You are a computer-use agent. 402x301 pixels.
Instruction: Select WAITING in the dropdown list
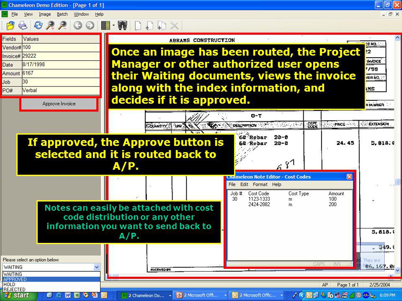pyautogui.click(x=51, y=274)
